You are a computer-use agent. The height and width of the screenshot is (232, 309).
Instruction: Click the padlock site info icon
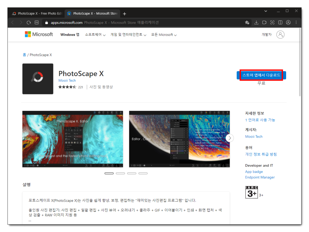coord(46,23)
